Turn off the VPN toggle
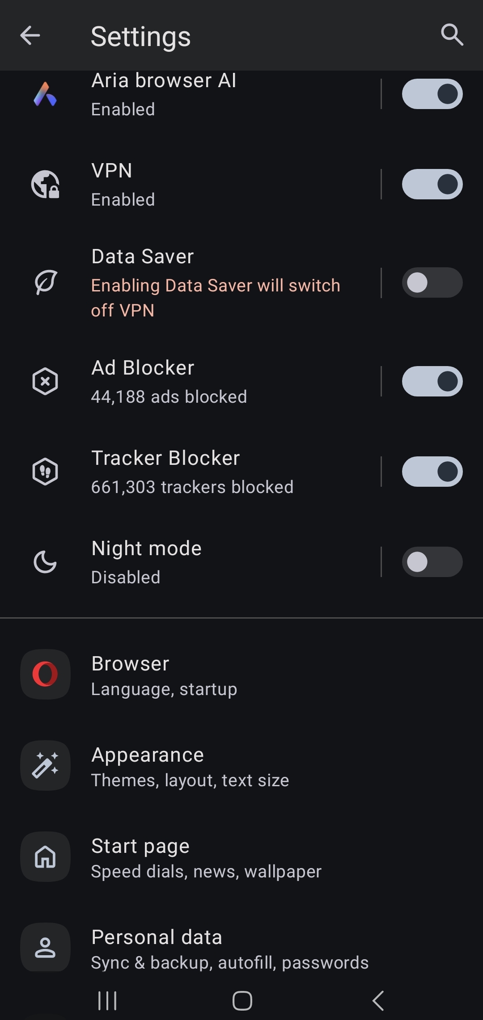This screenshot has width=483, height=1020. pyautogui.click(x=432, y=184)
